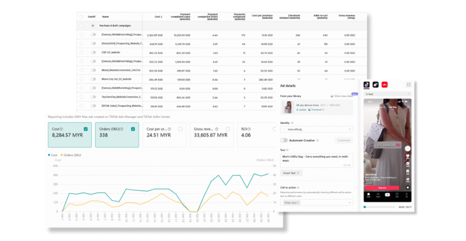
Task: Click the UB very demure video thumbnail
Action: (x=288, y=107)
